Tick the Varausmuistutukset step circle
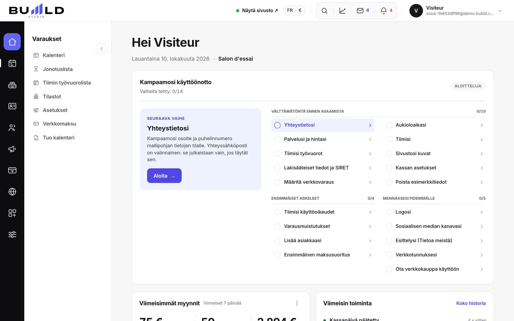Viewport: 514px width, 321px height. tap(277, 226)
